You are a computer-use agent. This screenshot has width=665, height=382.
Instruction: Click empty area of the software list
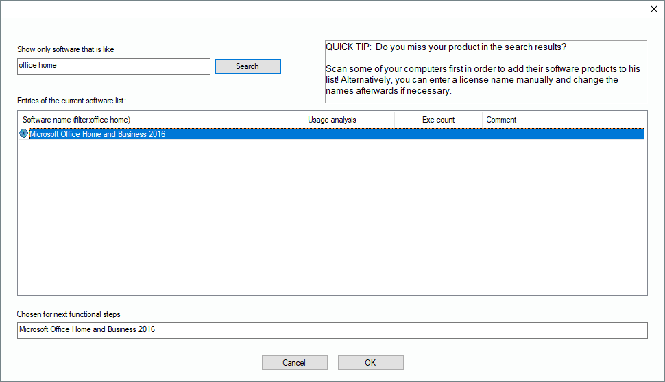pos(332,219)
